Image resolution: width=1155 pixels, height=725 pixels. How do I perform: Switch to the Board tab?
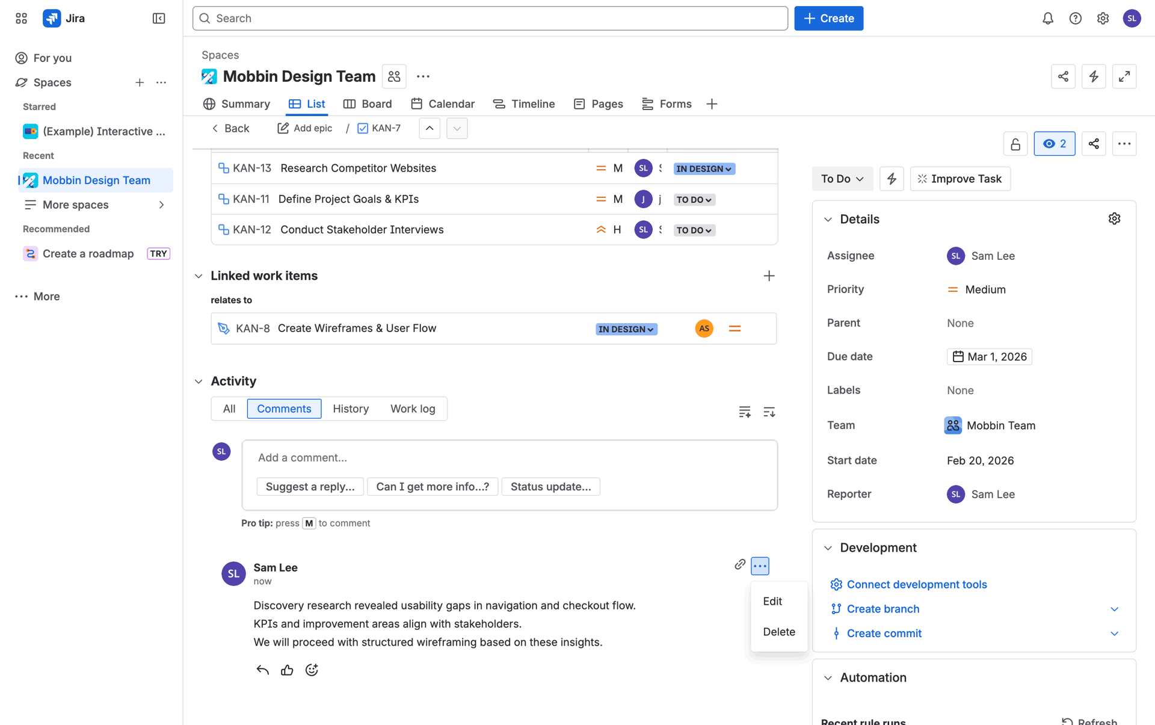pos(368,104)
